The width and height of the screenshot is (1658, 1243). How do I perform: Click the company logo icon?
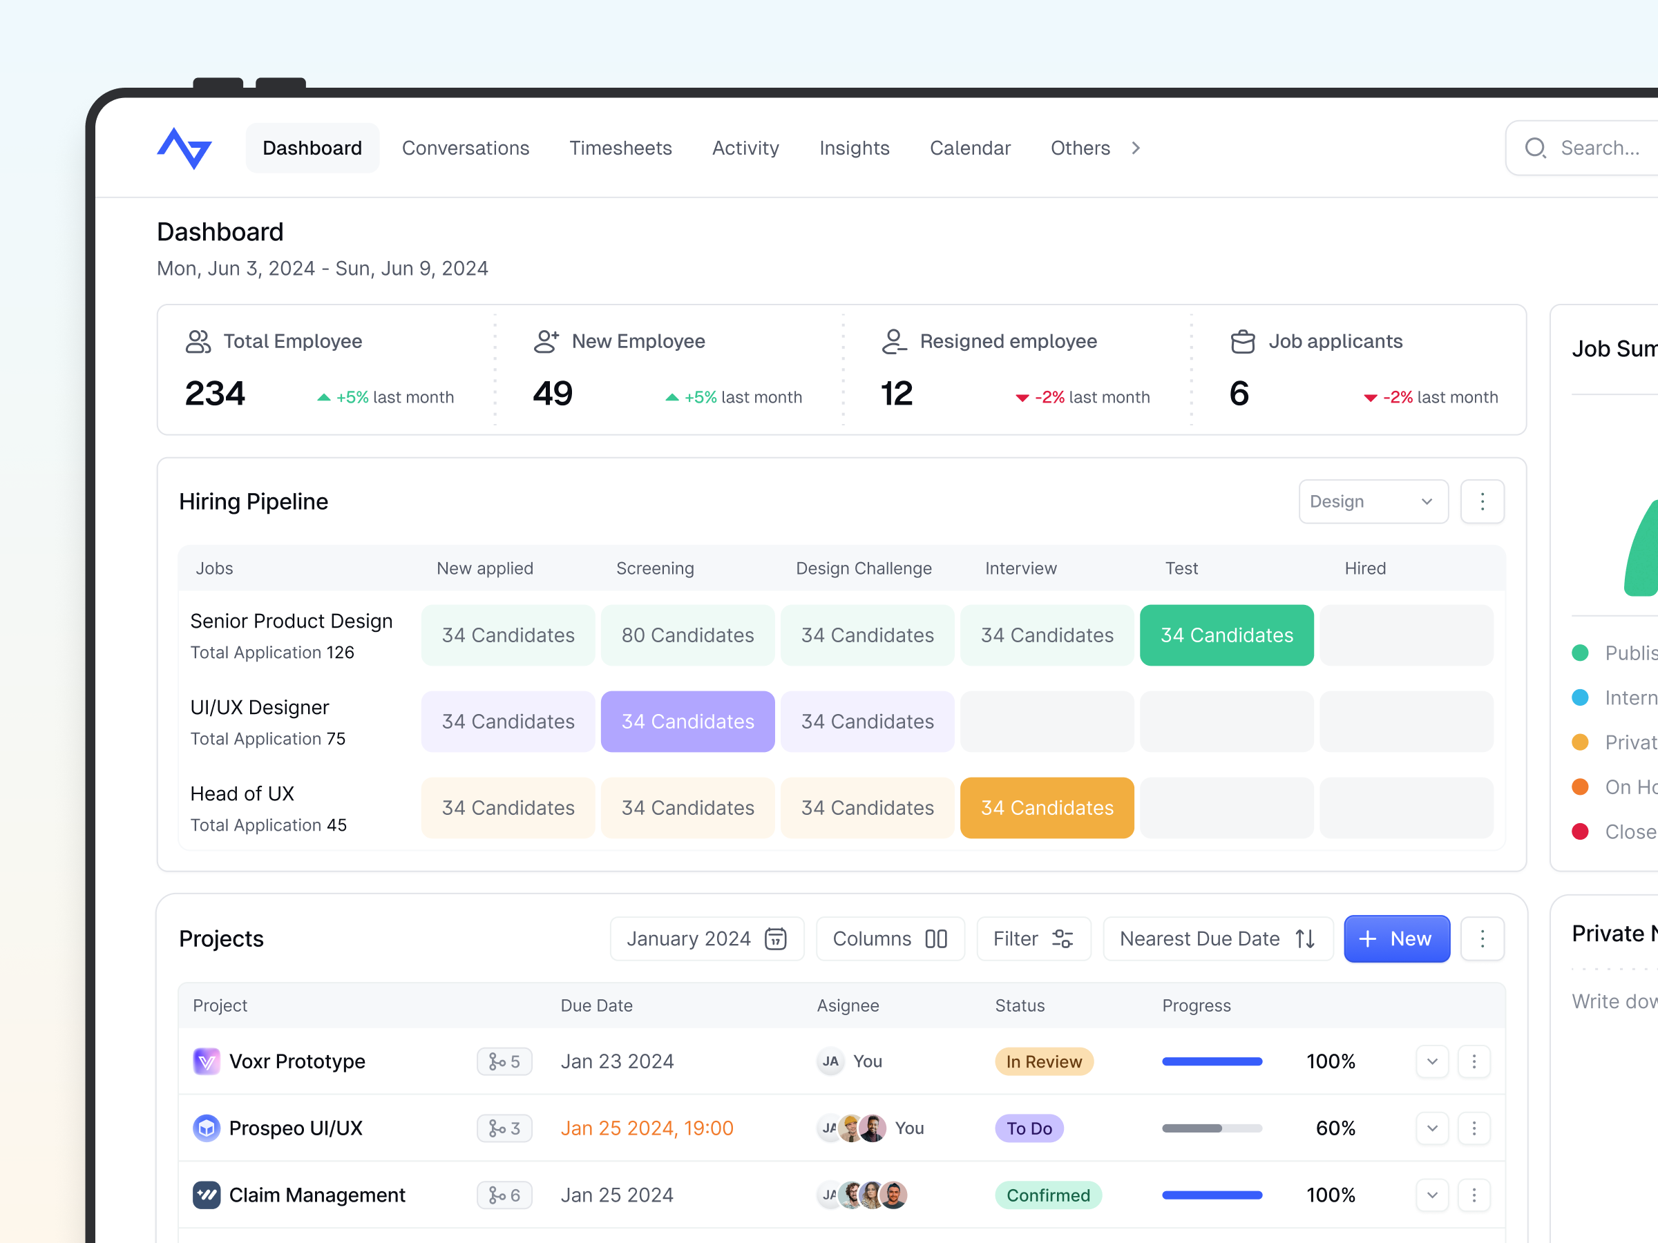click(x=184, y=148)
